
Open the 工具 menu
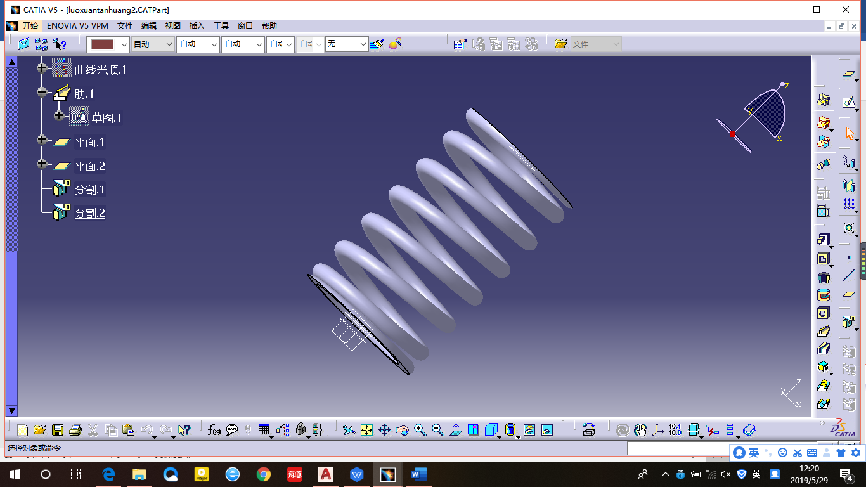221,26
